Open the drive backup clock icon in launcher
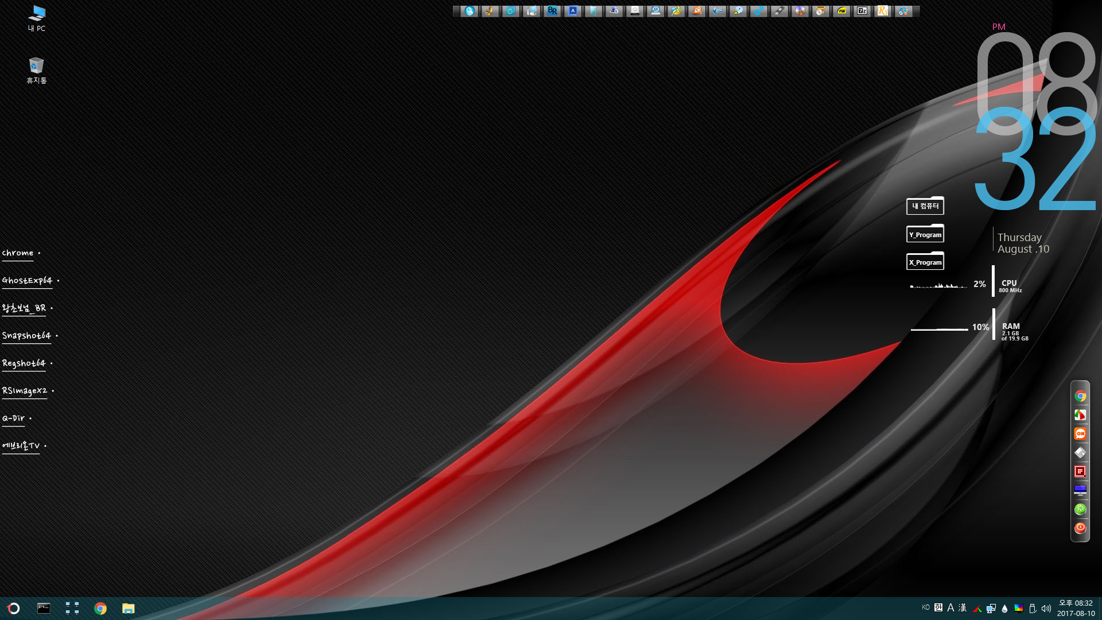Viewport: 1102px width, 620px height. (x=655, y=11)
